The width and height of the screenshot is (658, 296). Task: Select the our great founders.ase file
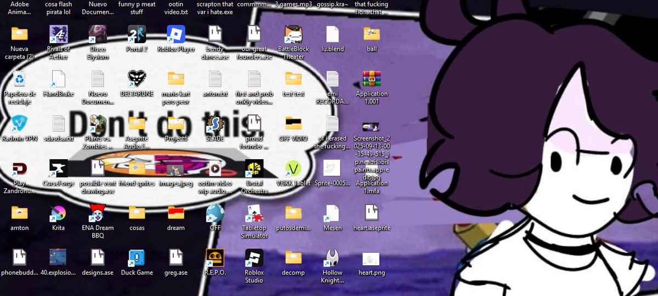tap(254, 34)
